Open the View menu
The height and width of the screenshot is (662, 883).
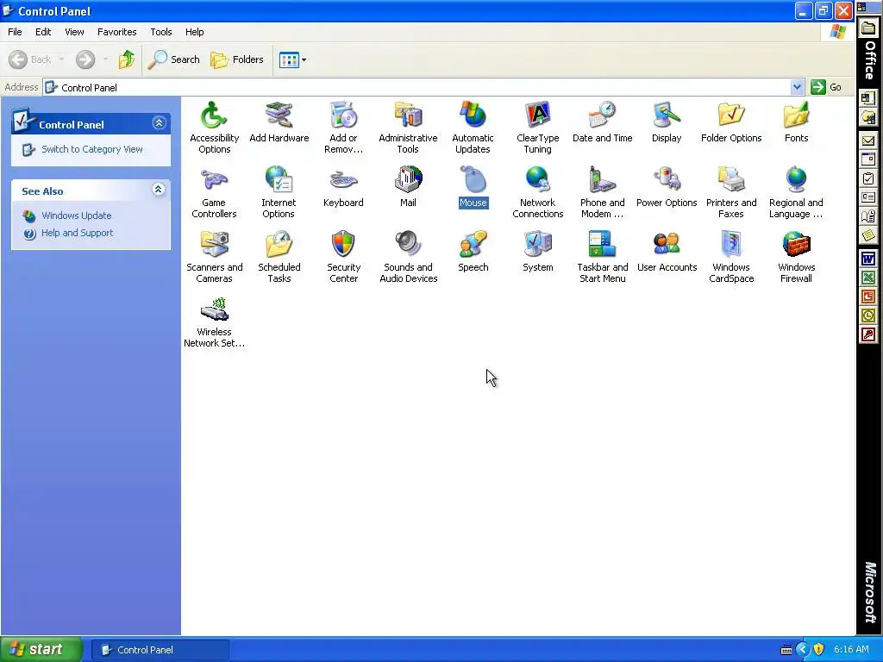(74, 32)
